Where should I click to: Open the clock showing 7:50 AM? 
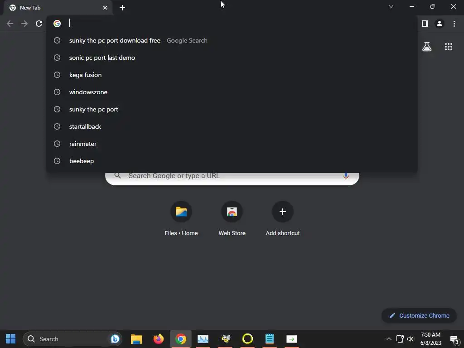tap(430, 339)
